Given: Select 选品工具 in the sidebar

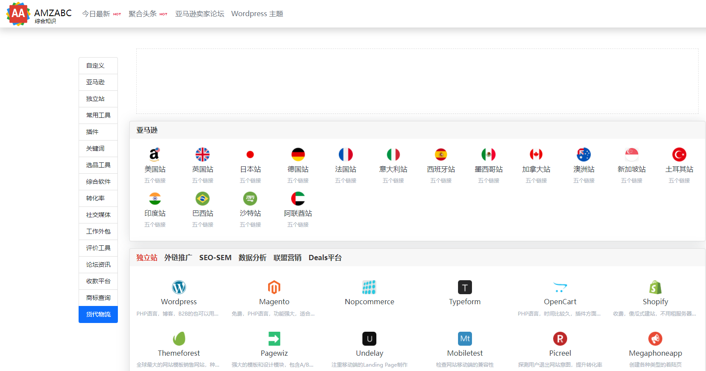Looking at the screenshot, I should [x=98, y=165].
